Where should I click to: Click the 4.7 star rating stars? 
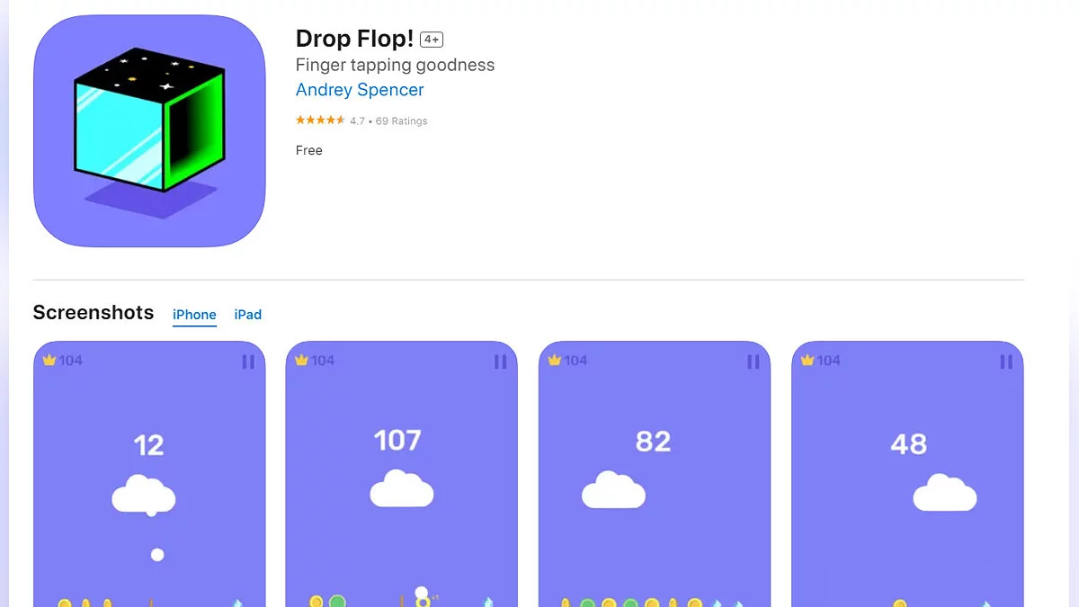pos(320,121)
